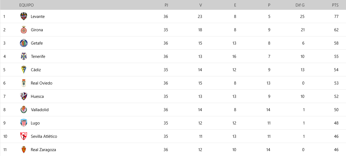346x156 pixels.
Task: Select Girona's 62 points cell
Action: tap(336, 30)
